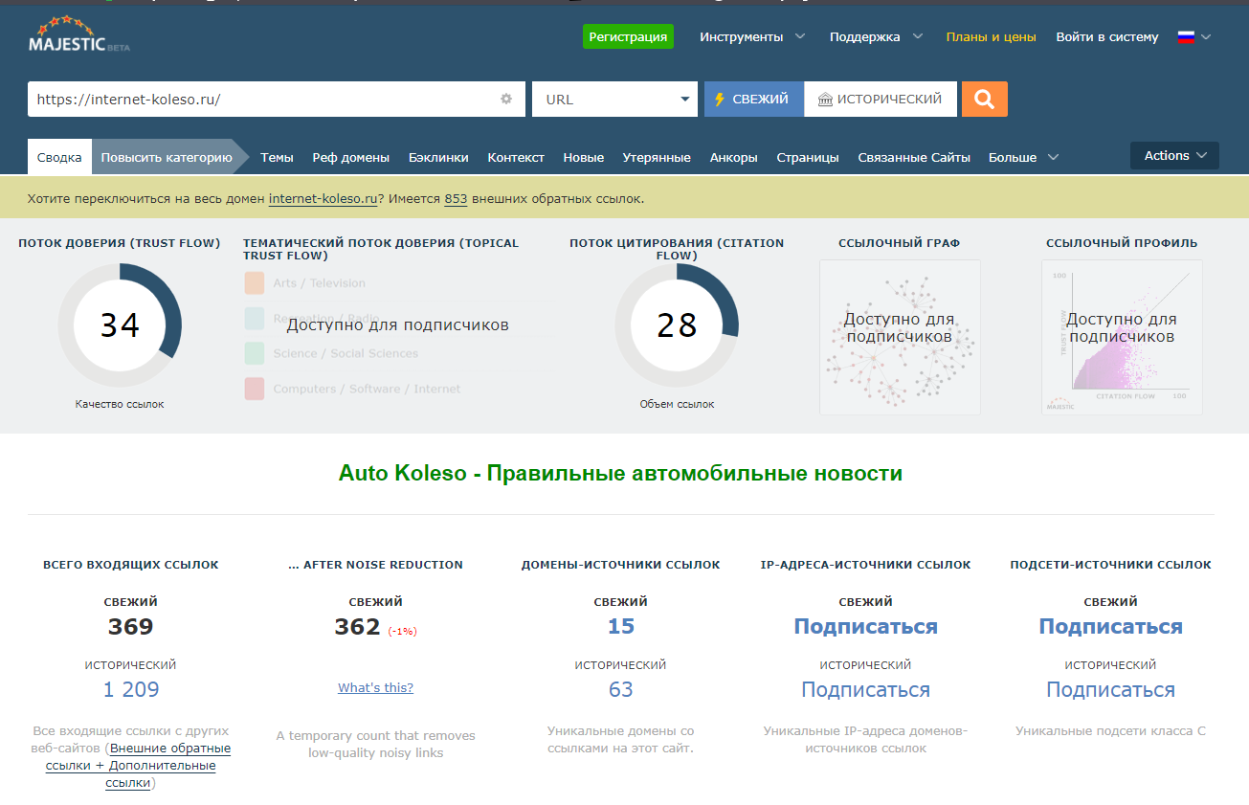Expand the Инструменты menu
Screen dimensions: 1249x805
[x=752, y=37]
